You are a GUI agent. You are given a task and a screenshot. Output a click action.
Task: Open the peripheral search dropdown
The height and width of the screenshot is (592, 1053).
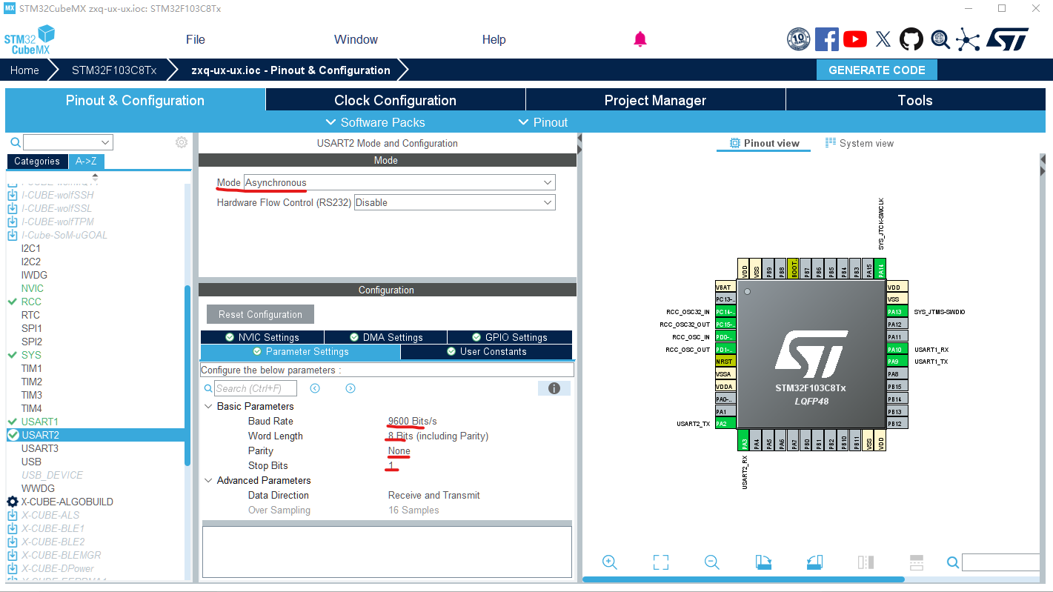[106, 142]
